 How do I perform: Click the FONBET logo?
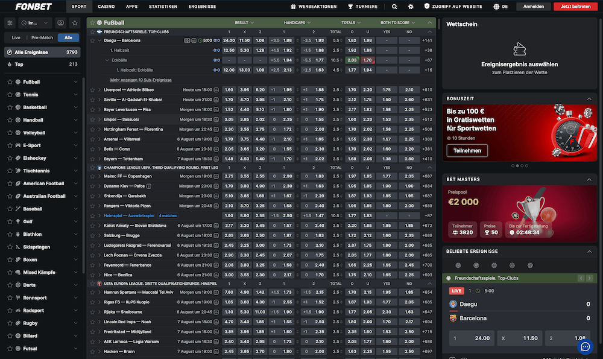click(x=33, y=7)
